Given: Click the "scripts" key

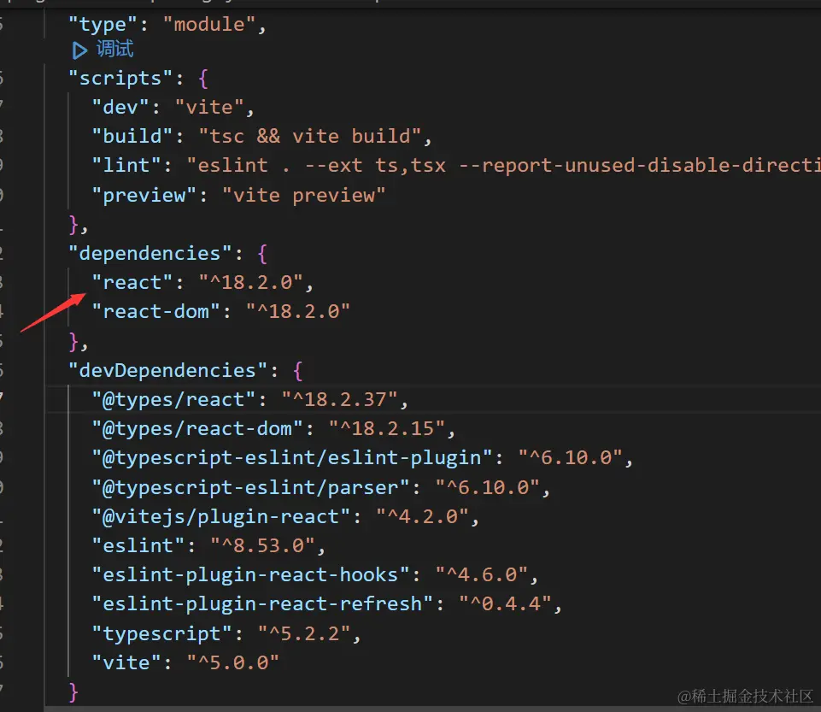Looking at the screenshot, I should [120, 79].
